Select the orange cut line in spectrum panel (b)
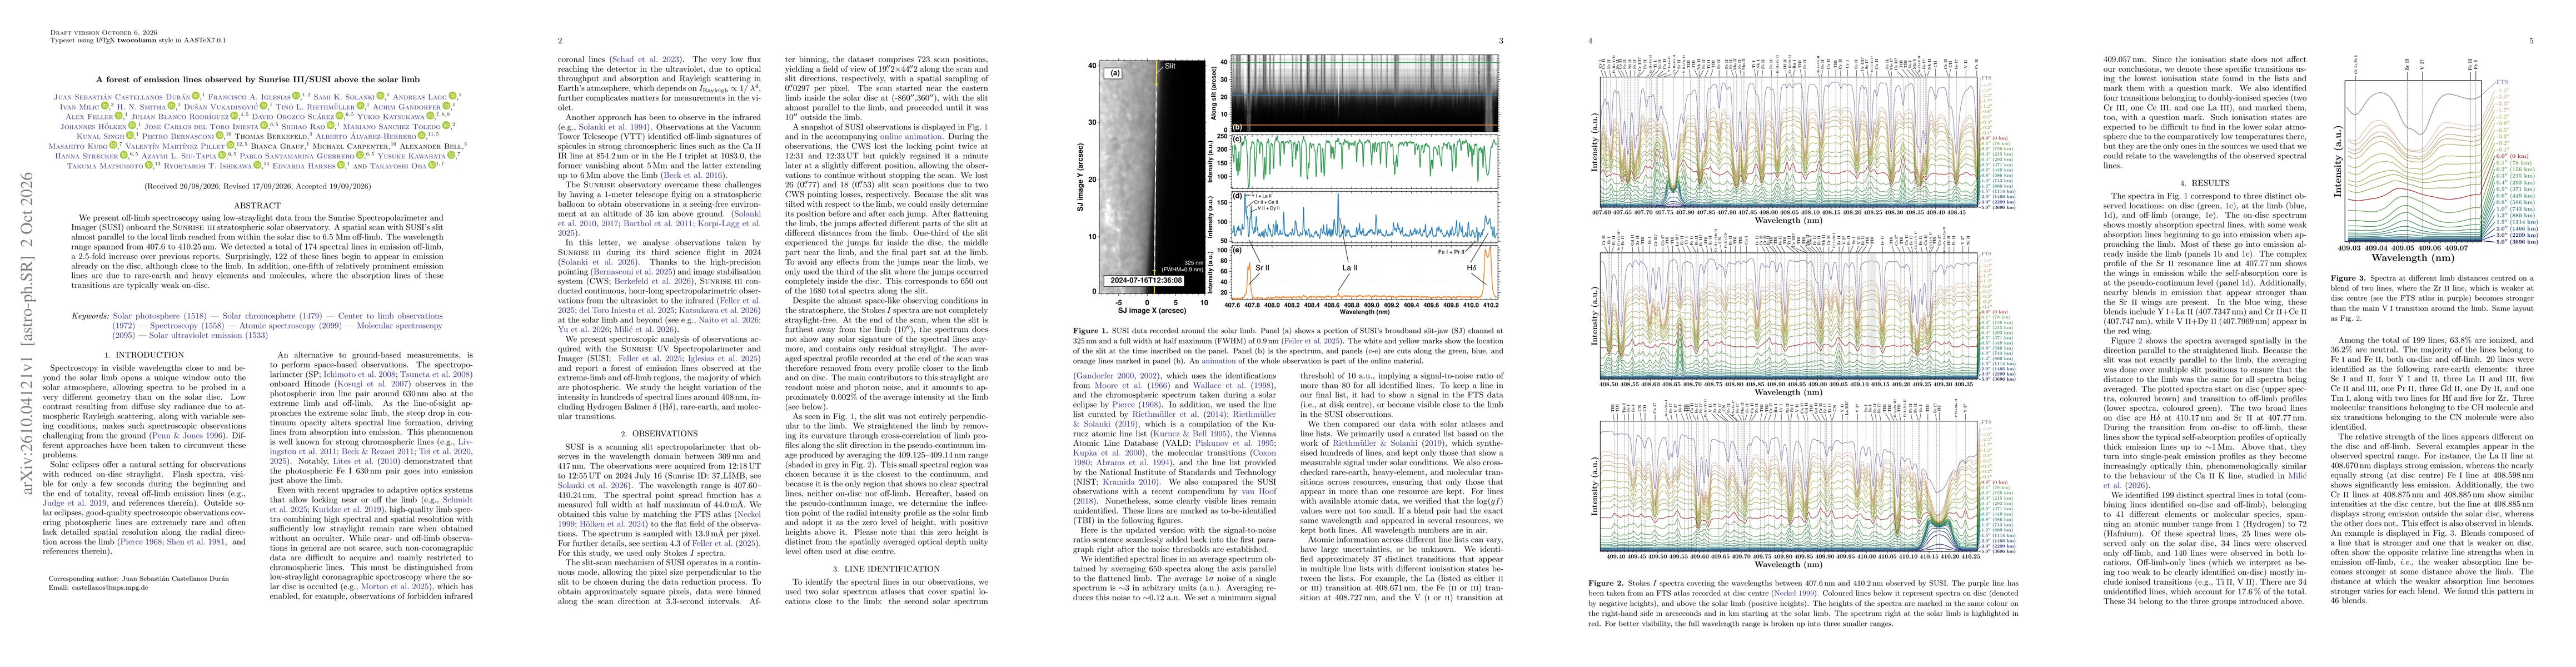This screenshot has height=667, width=2576. [x=1365, y=125]
